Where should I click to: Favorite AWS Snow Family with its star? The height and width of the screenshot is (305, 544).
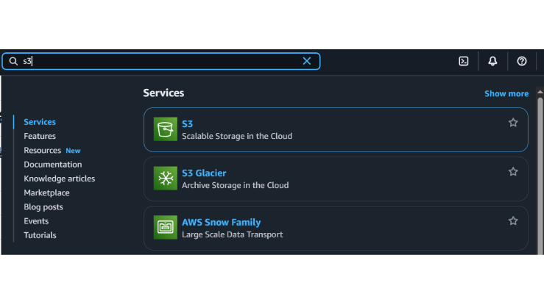513,220
